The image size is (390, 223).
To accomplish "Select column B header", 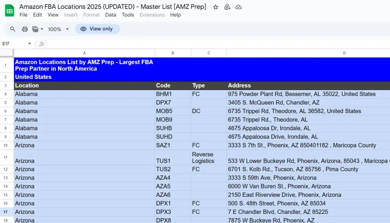I will click(173, 53).
